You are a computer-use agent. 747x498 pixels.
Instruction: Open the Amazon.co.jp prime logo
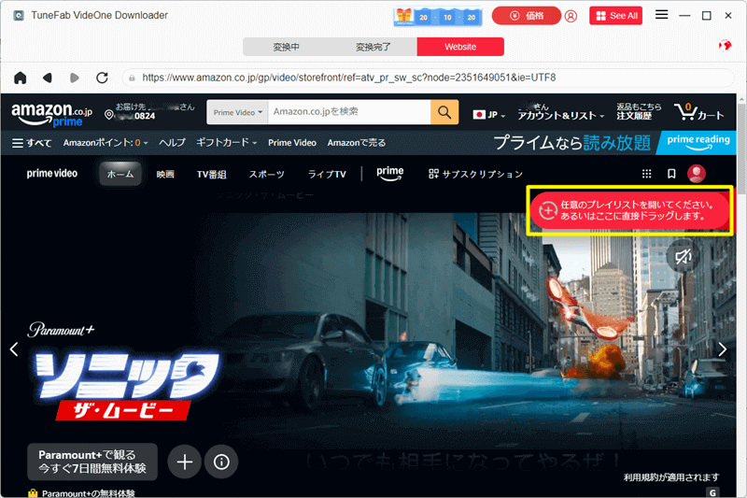point(51,114)
